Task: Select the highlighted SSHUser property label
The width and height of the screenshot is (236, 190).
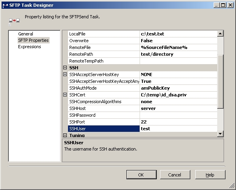Action: [x=104, y=129]
